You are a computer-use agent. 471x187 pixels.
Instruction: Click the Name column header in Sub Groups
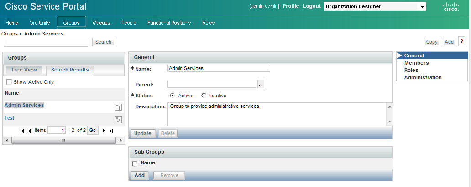[148, 162]
